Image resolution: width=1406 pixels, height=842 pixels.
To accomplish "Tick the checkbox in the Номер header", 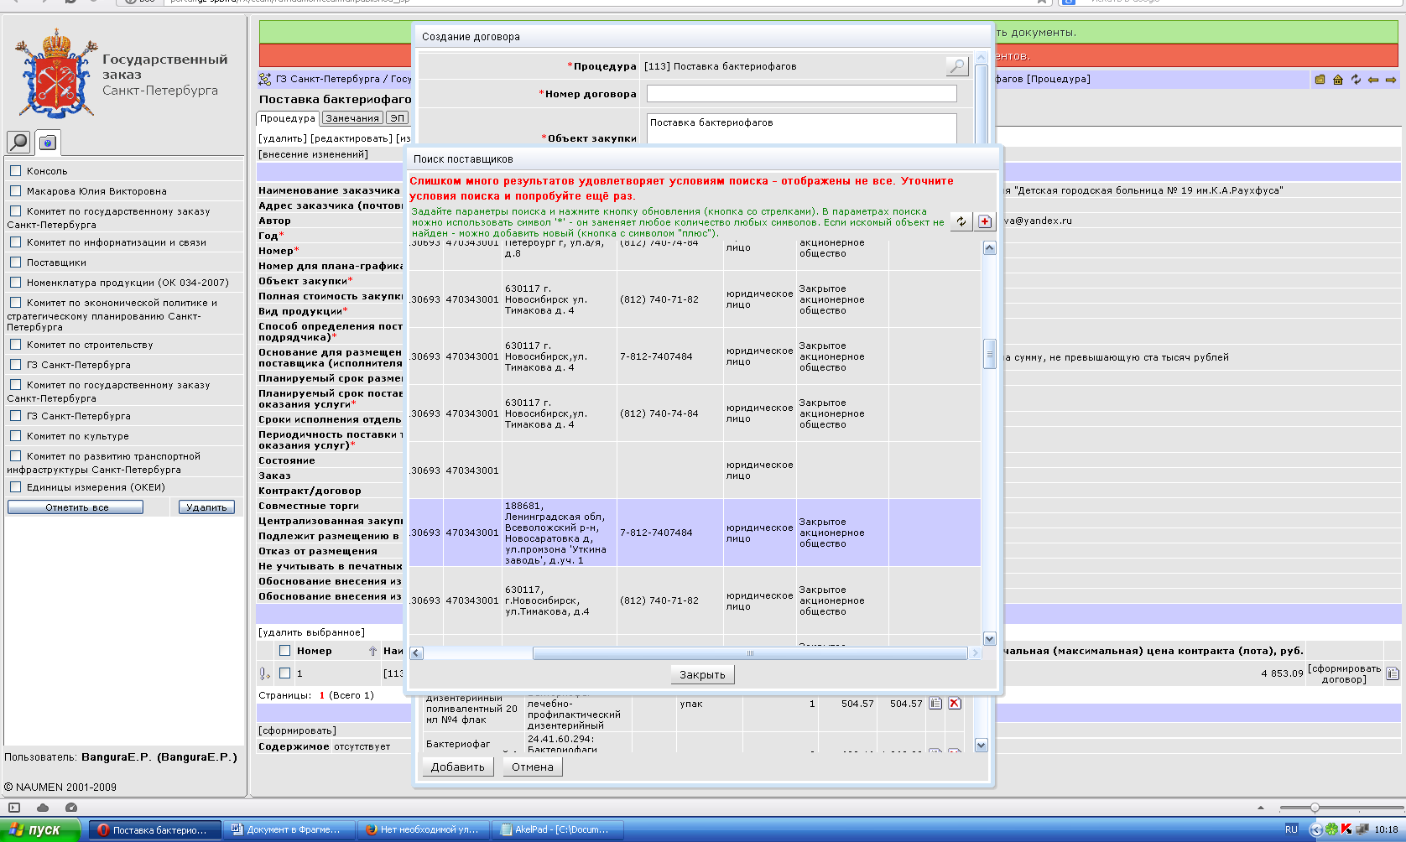I will click(x=285, y=651).
